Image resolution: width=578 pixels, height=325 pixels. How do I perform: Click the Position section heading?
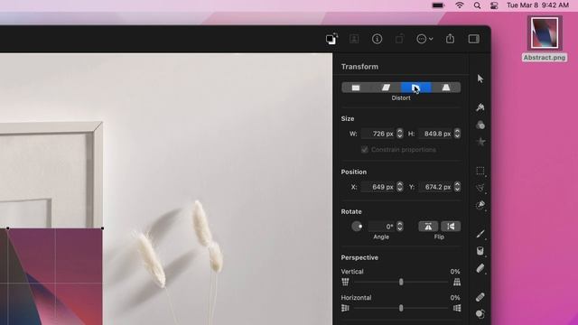(353, 172)
